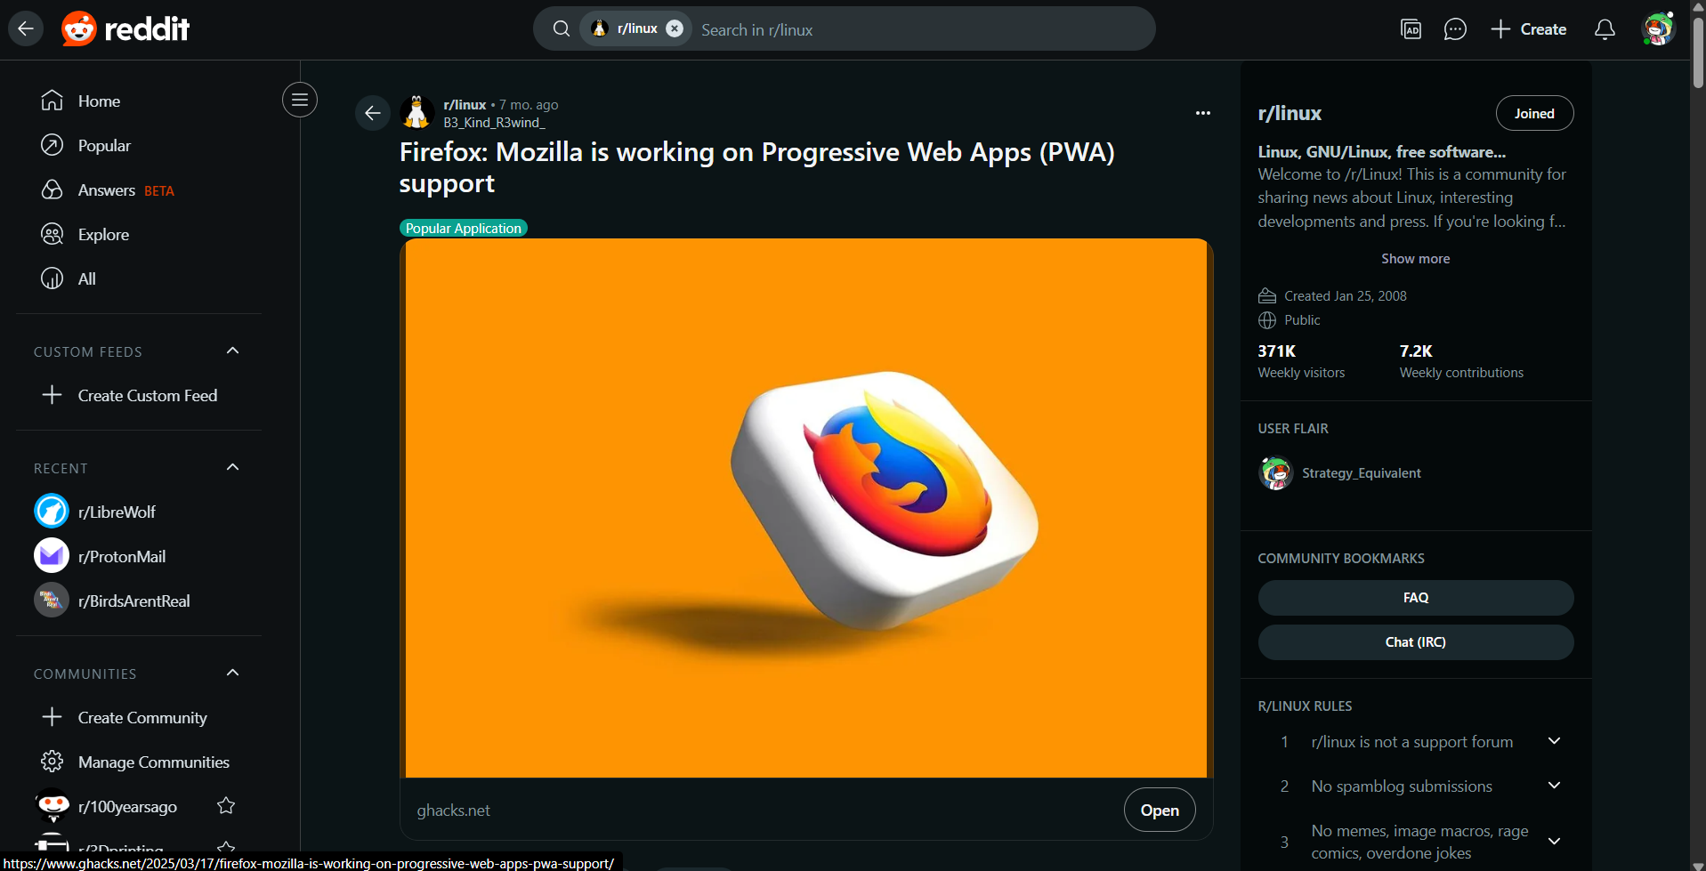Click the plus icon beside Create Custom Feed
Viewport: 1706px width, 871px height.
[x=53, y=395]
